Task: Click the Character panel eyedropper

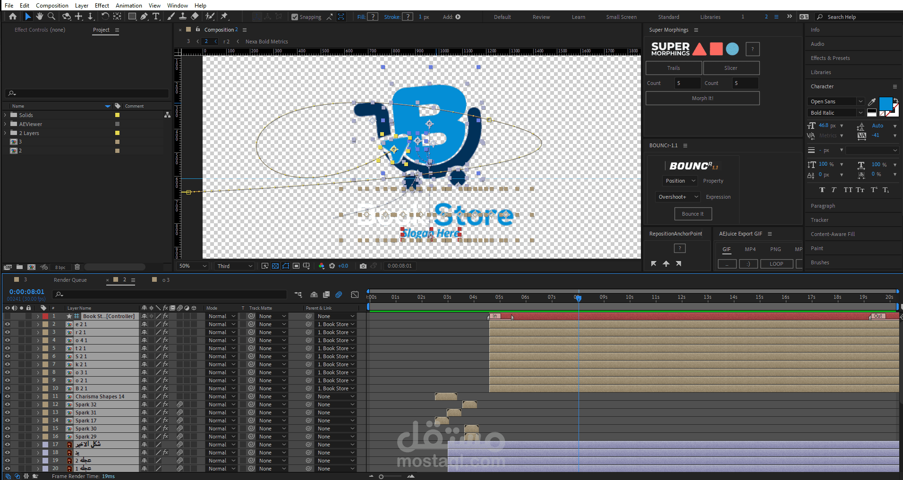Action: 872,101
